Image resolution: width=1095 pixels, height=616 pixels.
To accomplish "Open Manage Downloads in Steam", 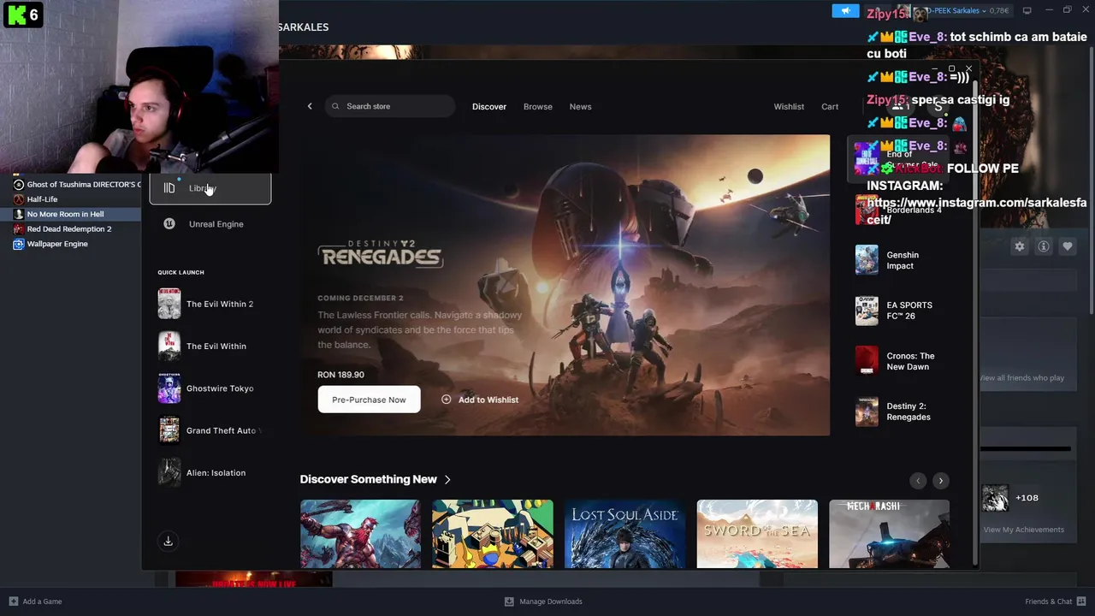I will point(543,601).
